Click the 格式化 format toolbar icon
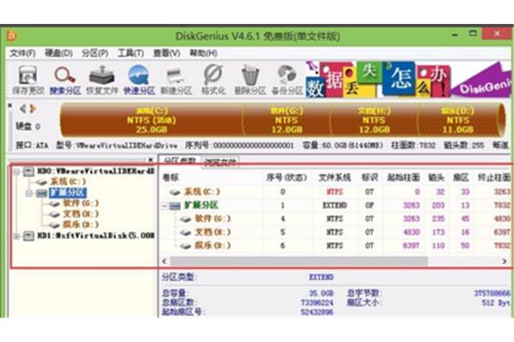Screen dimensions: 514x342 [213, 80]
